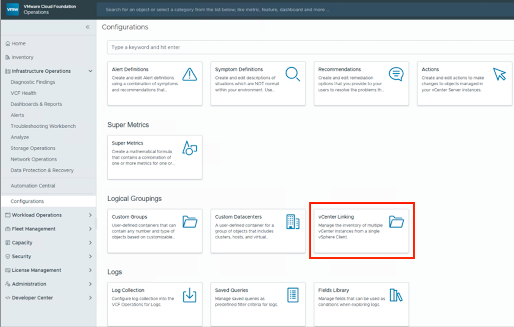The height and width of the screenshot is (327, 514).
Task: Click the Inventory label in sidebar
Action: click(x=22, y=57)
